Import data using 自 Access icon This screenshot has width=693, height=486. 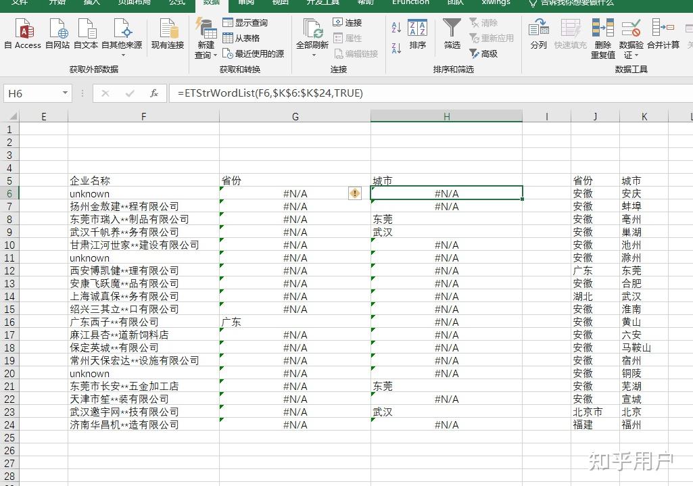22,33
